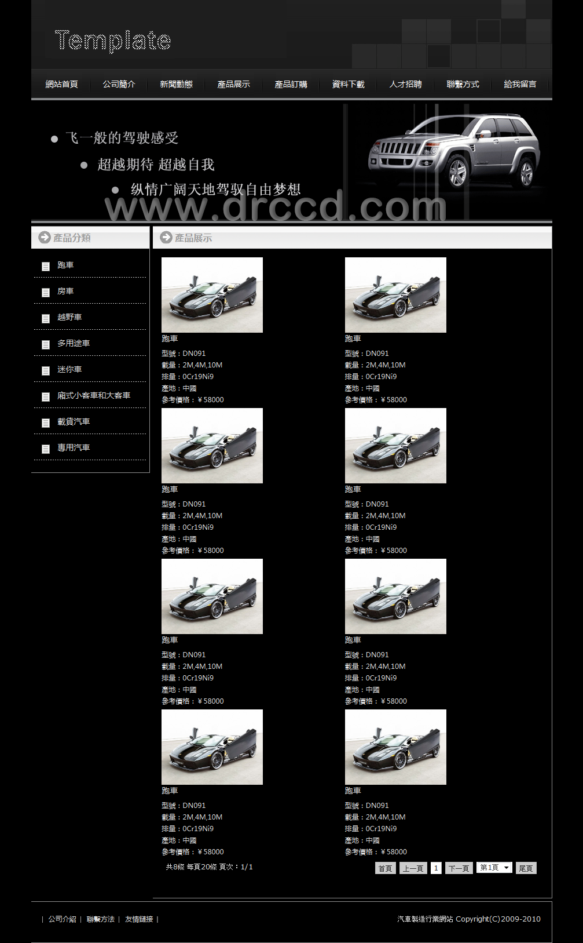Viewport: 583px width, 943px height.
Task: Go to 網站首頁 in the navigation bar
Action: 62,85
